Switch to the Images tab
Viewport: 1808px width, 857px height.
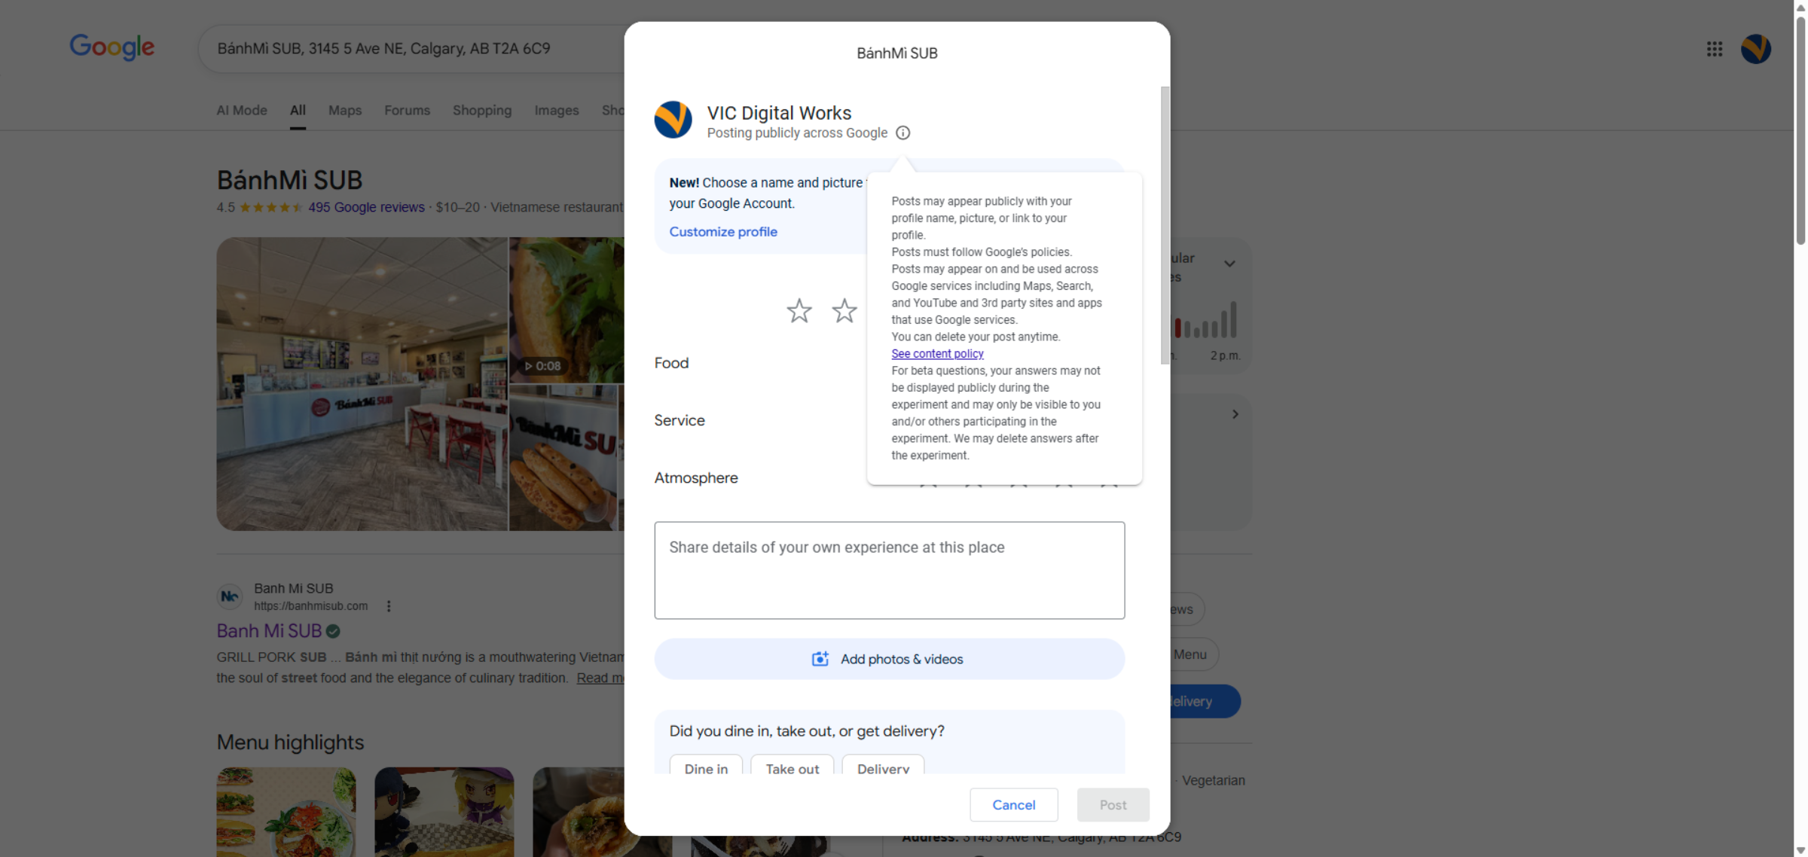(557, 111)
